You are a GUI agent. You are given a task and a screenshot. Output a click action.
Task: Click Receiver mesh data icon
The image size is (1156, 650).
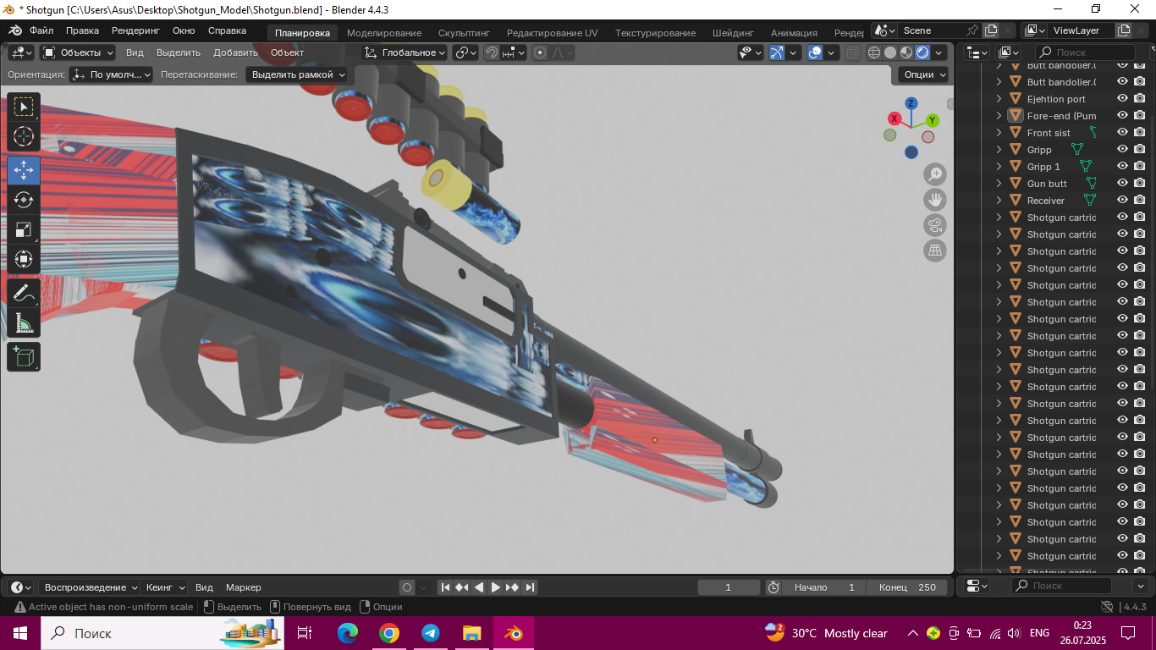point(1090,201)
